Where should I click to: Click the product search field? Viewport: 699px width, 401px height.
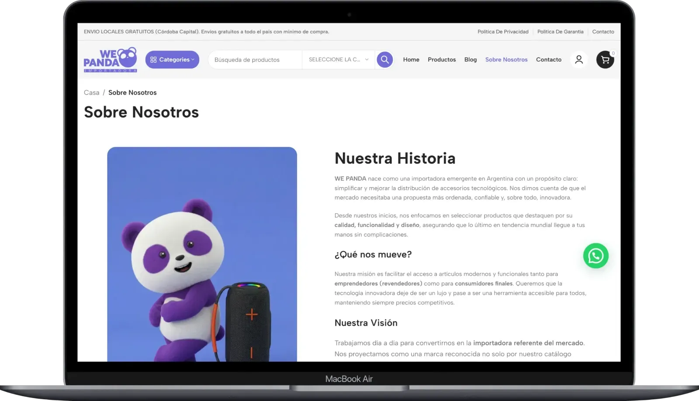click(255, 60)
